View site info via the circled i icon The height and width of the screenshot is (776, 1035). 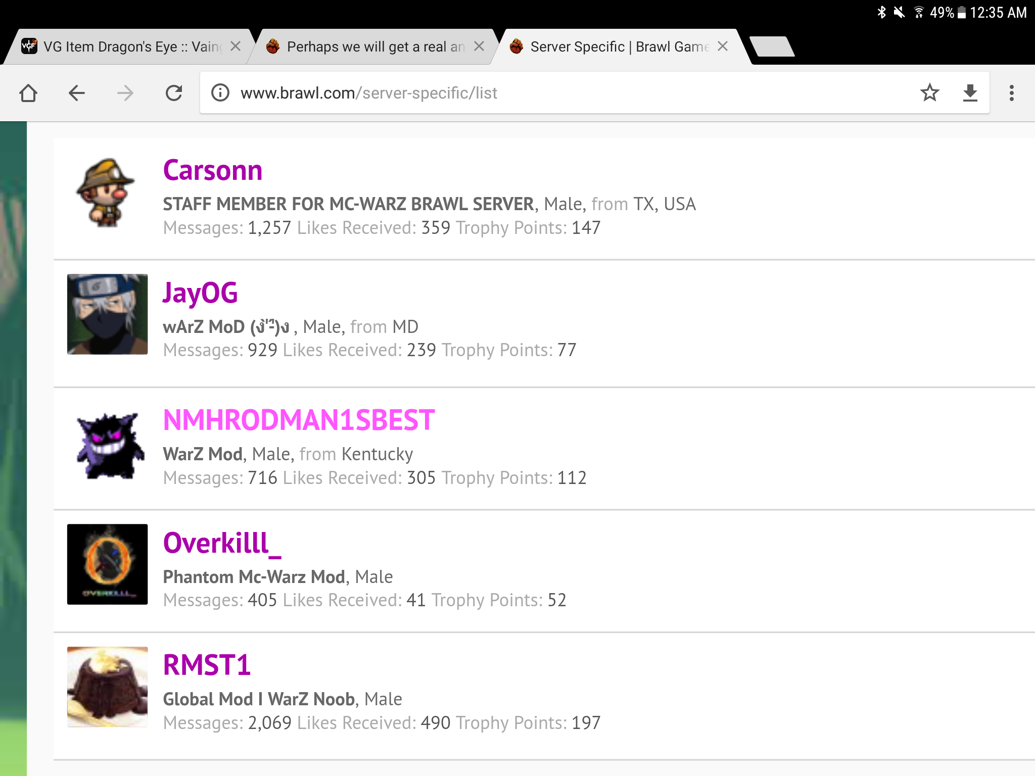coord(220,93)
